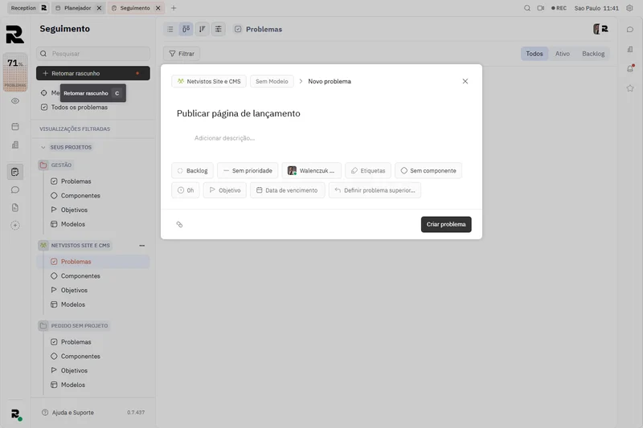Click the R status avatar at bottom left

pyautogui.click(x=16, y=414)
